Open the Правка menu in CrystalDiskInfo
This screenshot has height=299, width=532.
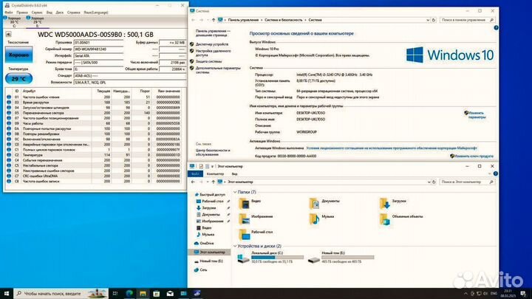click(x=22, y=13)
